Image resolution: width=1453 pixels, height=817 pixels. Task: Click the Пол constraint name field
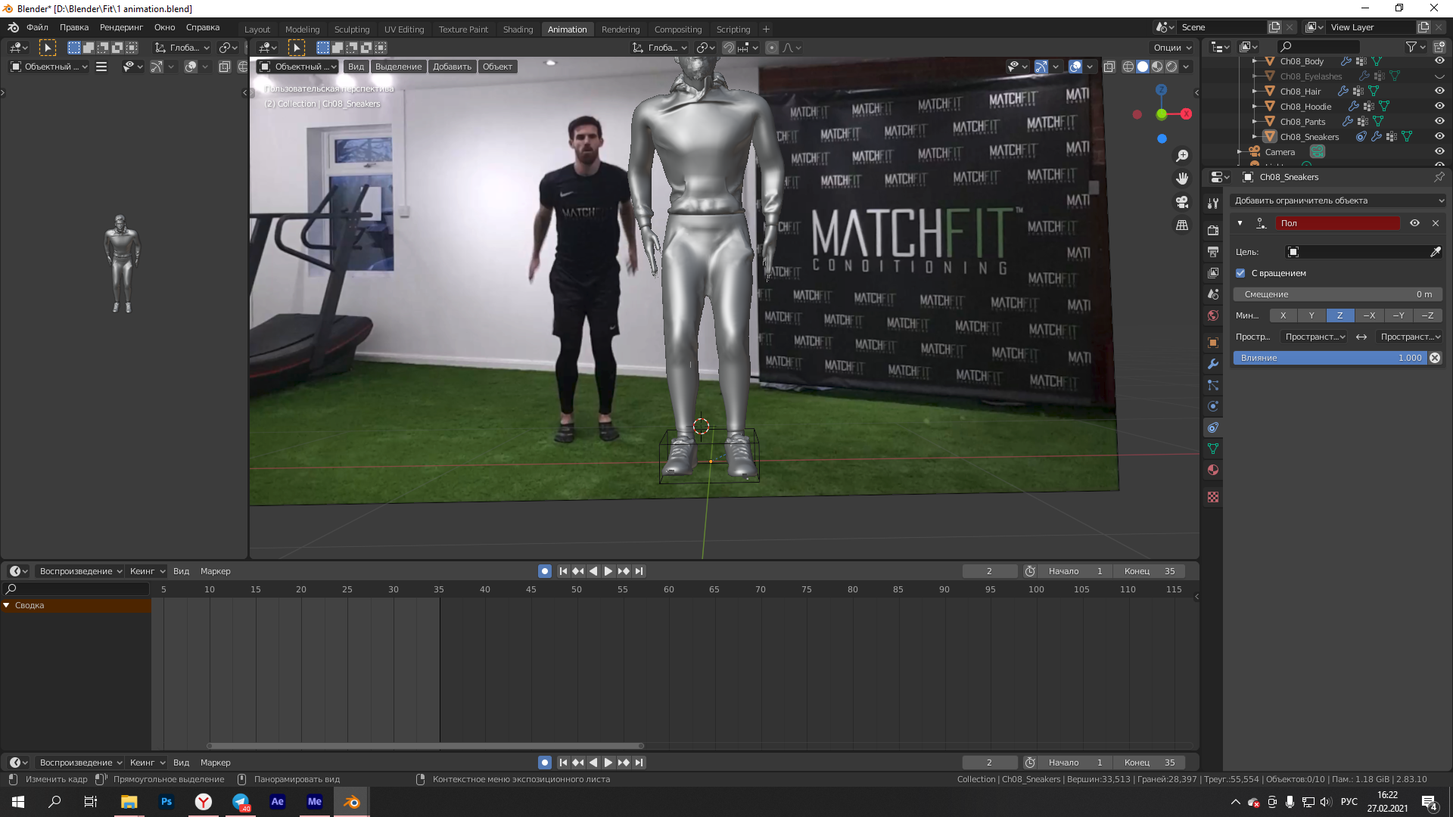[x=1337, y=223]
